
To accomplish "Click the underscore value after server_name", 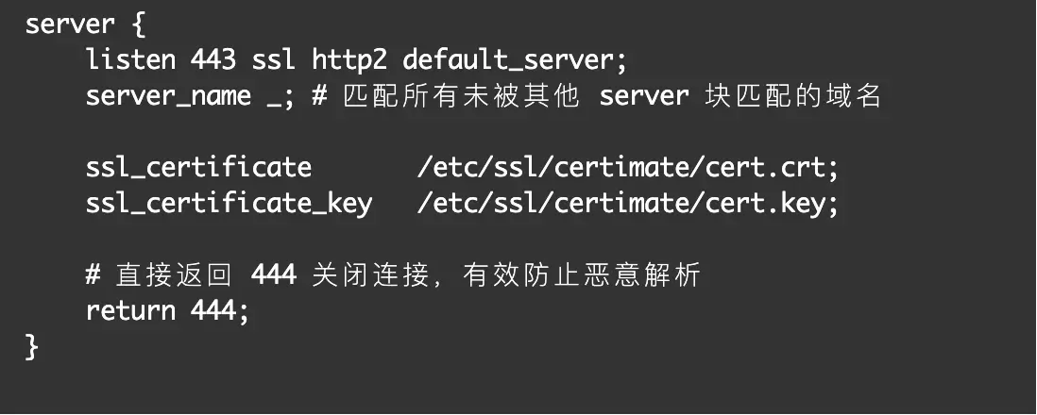I will 272,98.
